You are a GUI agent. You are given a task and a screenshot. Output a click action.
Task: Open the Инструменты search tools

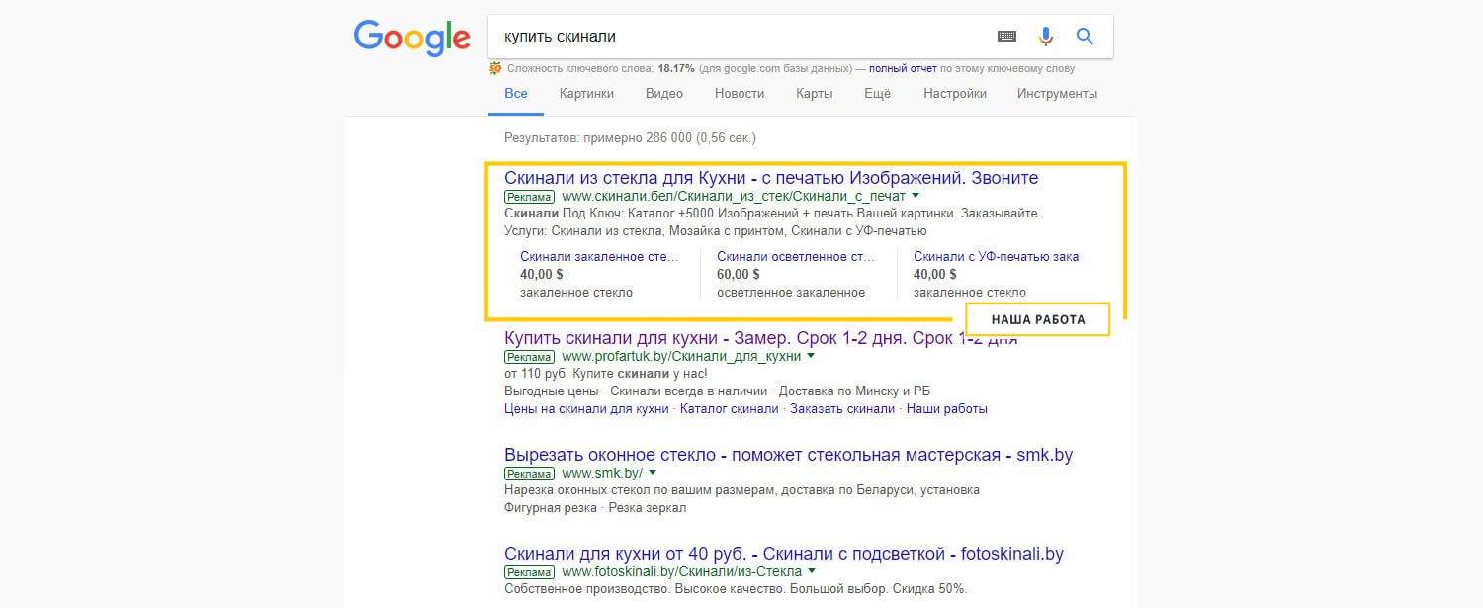1057,94
